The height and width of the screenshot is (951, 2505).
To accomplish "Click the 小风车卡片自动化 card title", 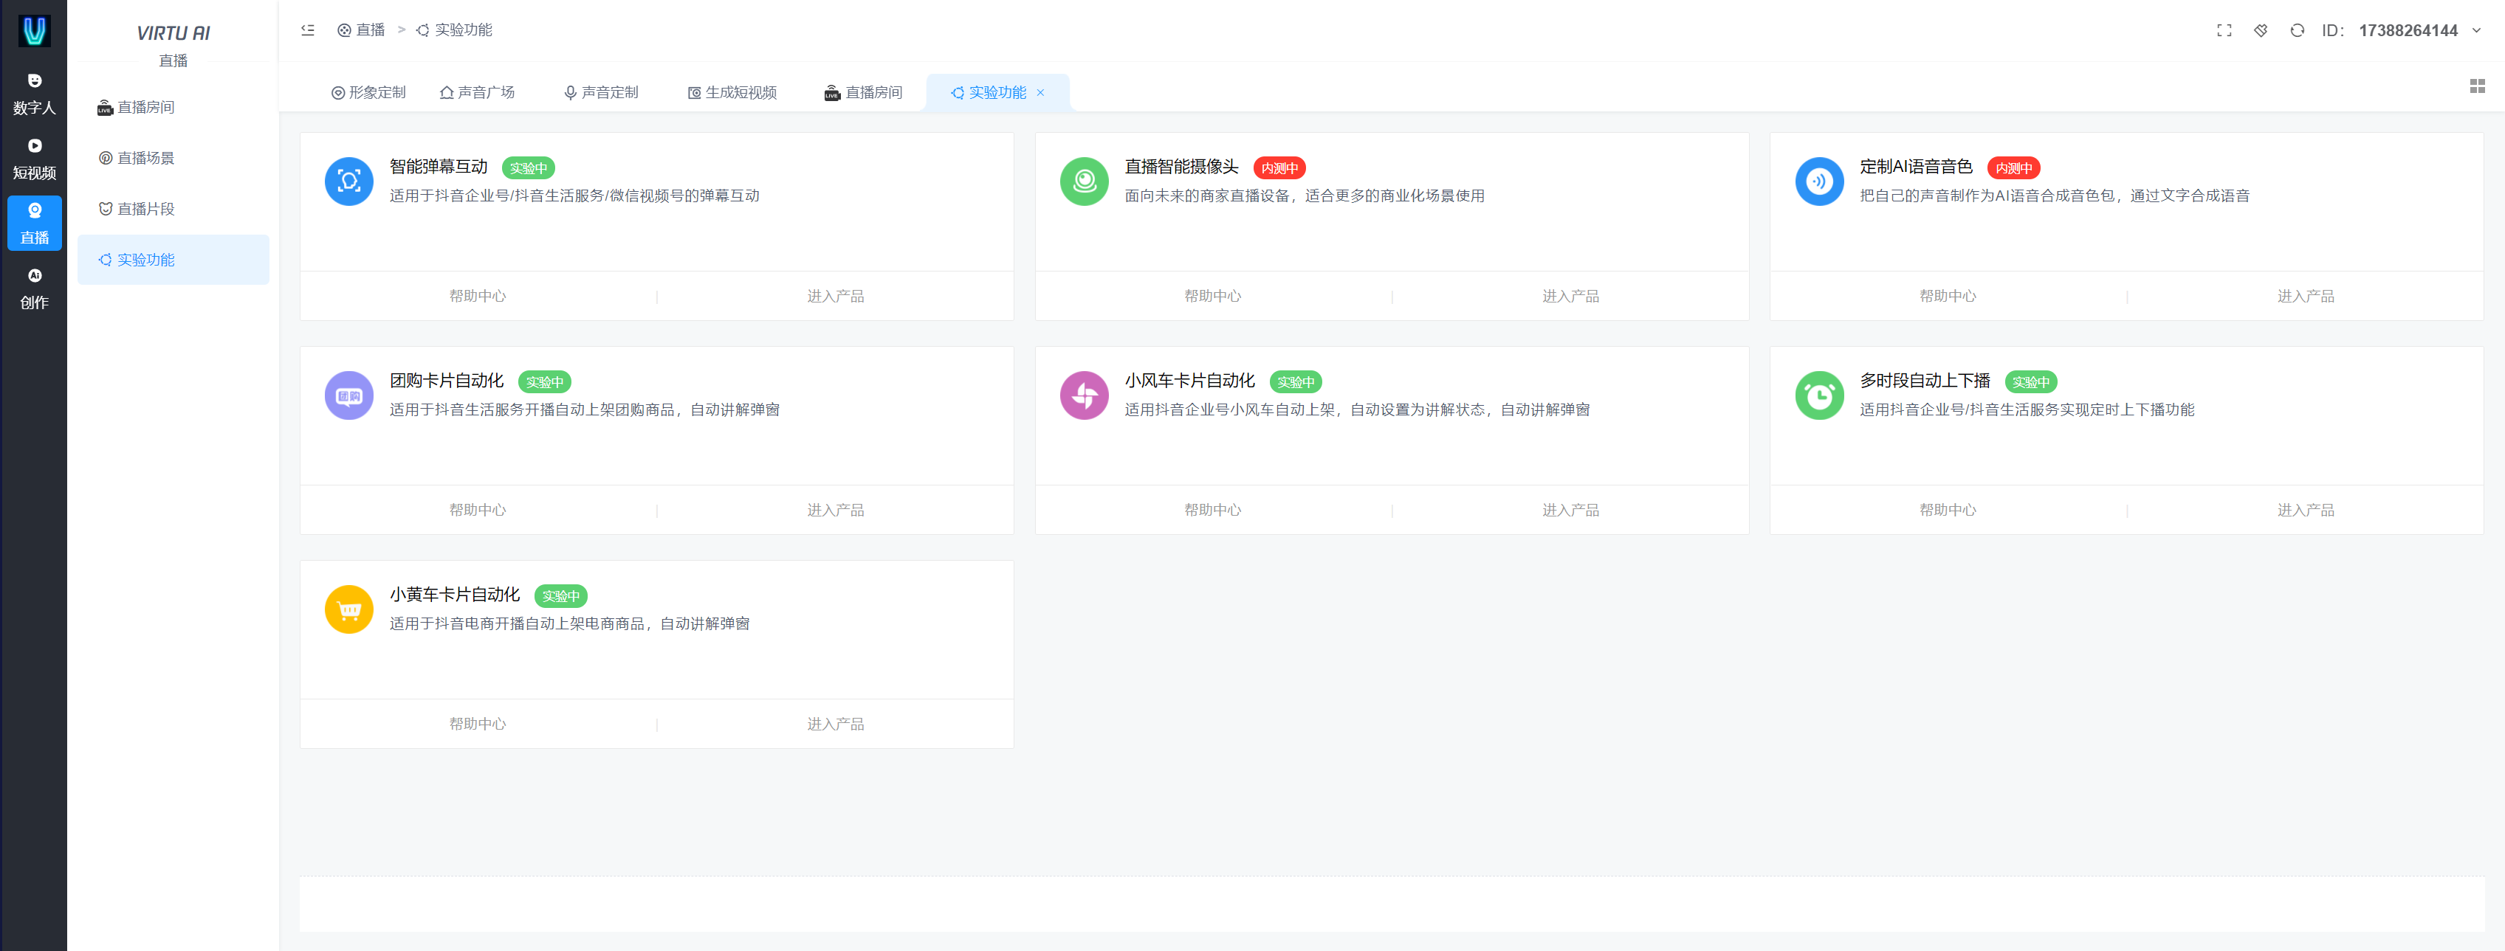I will pos(1190,381).
